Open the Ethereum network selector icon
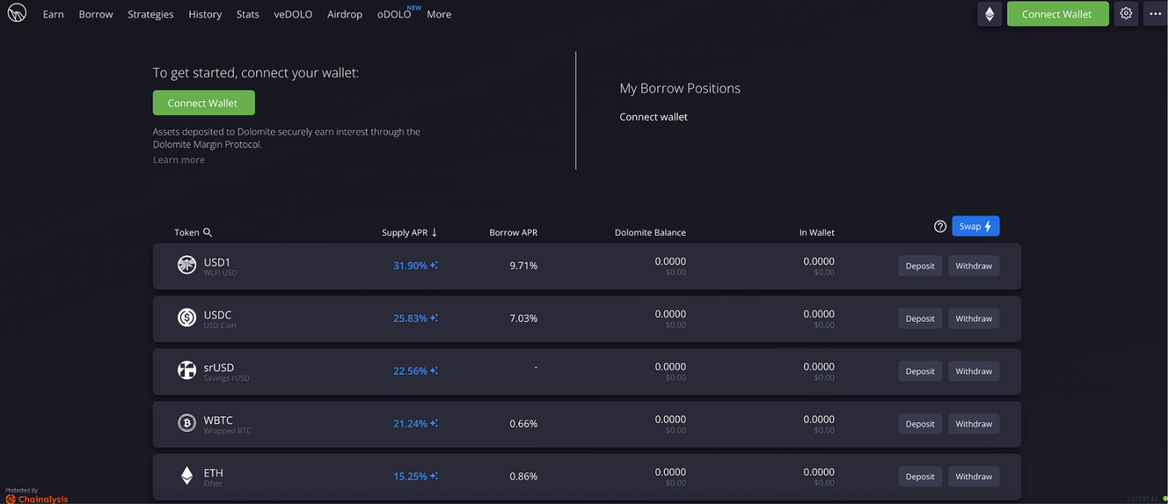1168x504 pixels. 989,14
